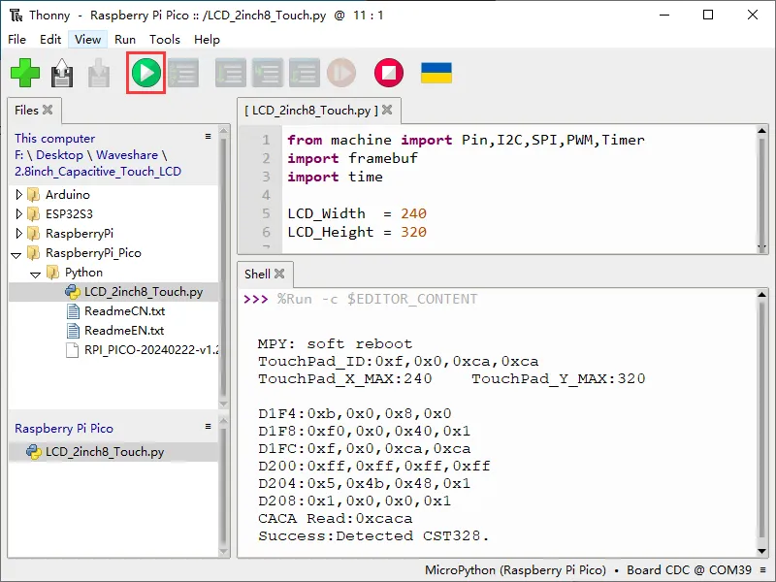Select ReadmeEN.txt in file tree
776x582 pixels.
(x=124, y=330)
